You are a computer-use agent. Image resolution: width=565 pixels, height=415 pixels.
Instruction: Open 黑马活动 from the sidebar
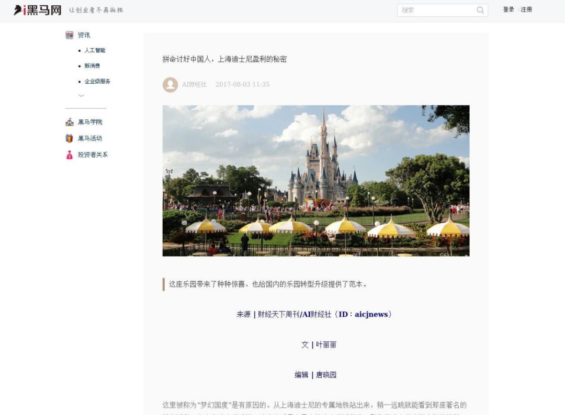point(90,138)
